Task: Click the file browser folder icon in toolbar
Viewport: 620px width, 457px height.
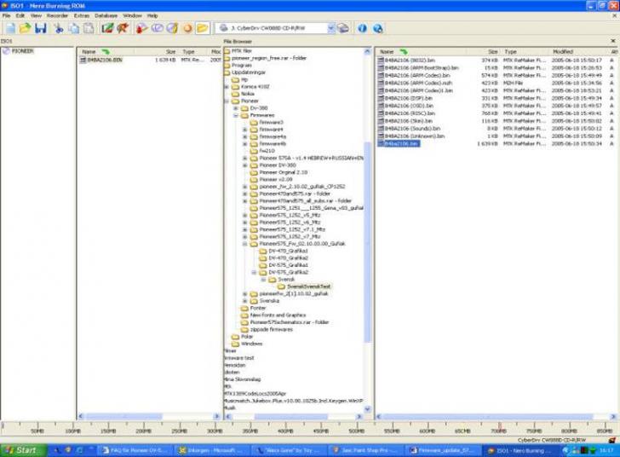Action: [x=203, y=28]
